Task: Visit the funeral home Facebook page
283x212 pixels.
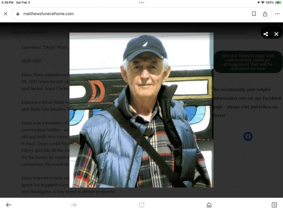Action: pos(248,137)
